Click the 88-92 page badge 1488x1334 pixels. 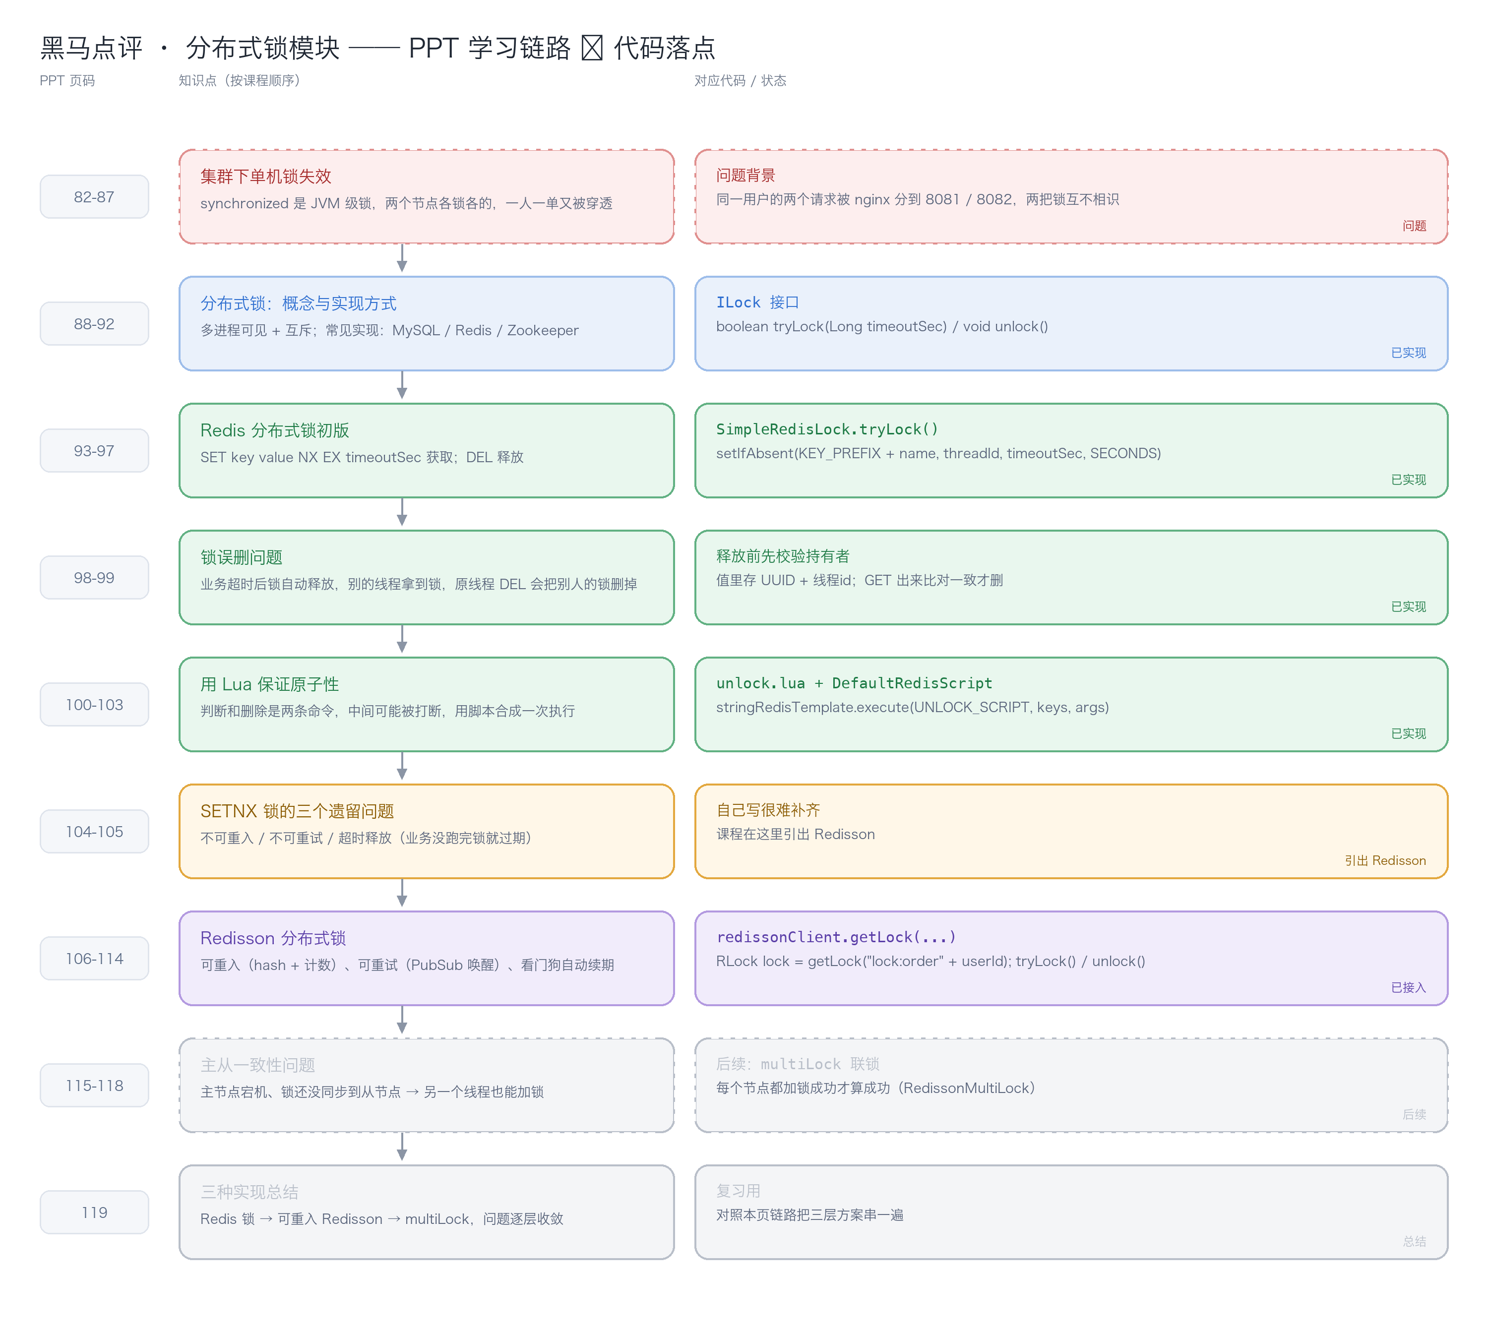[95, 323]
